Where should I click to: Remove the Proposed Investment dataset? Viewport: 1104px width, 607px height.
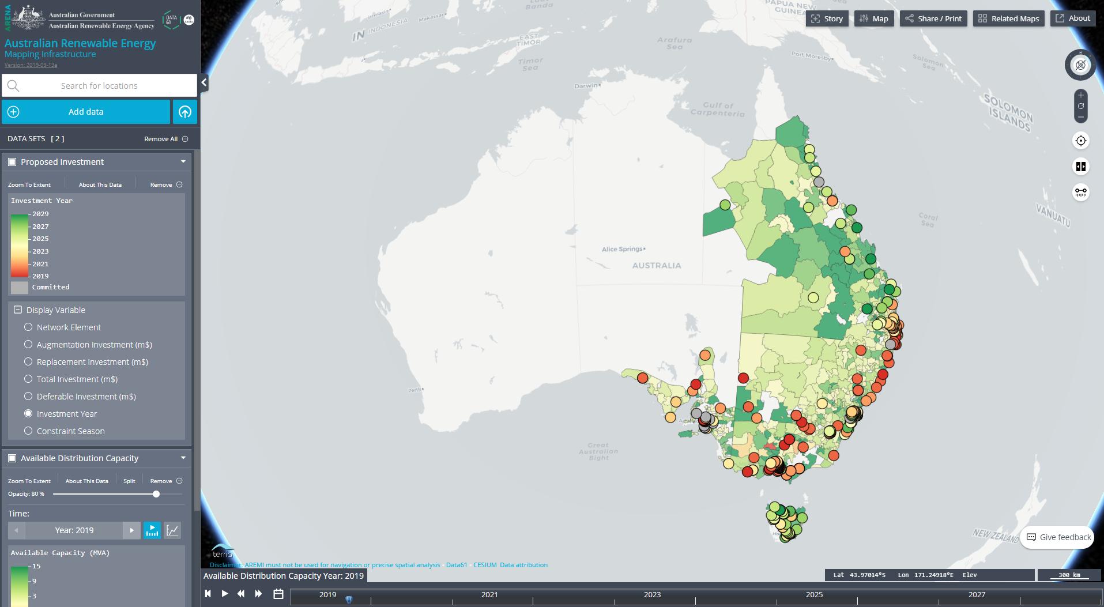tap(166, 185)
